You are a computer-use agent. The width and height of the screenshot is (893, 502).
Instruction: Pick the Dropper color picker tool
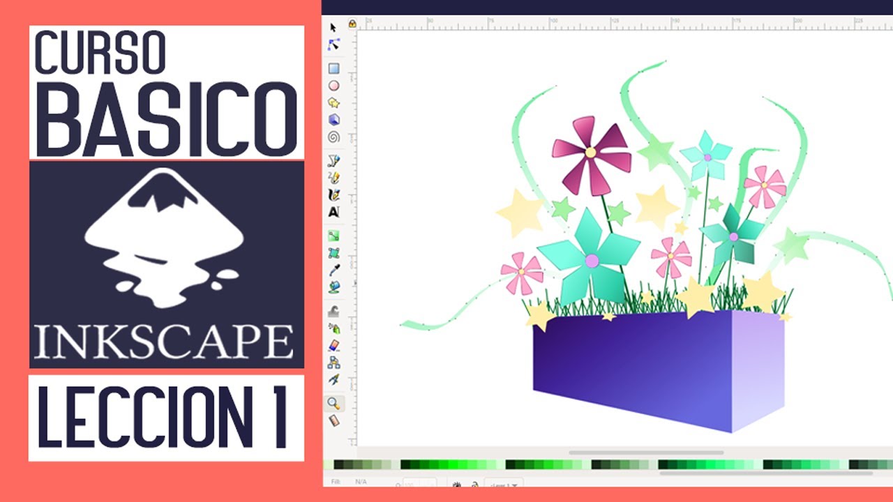tap(333, 270)
